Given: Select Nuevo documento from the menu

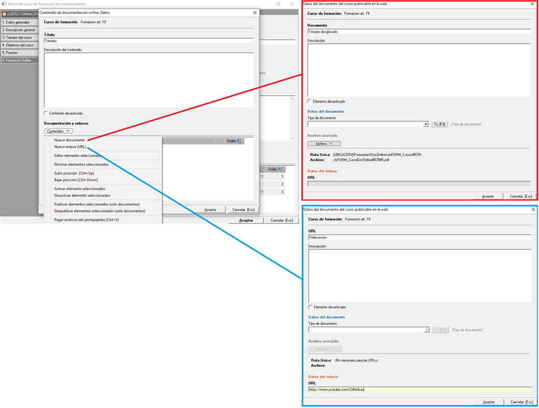Looking at the screenshot, I should [x=69, y=140].
